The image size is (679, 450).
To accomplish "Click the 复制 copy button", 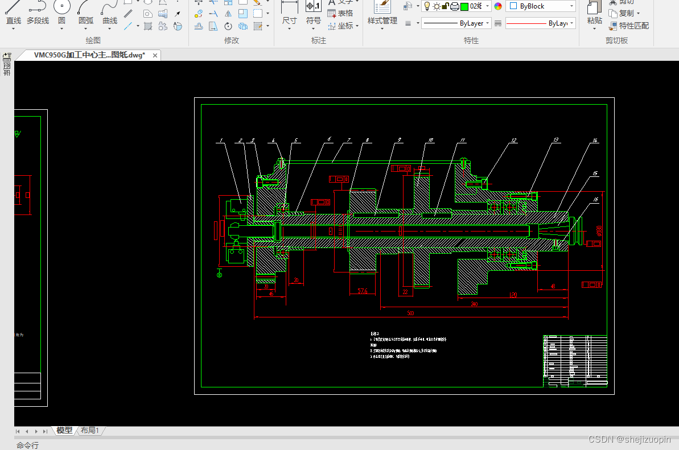I will point(624,14).
